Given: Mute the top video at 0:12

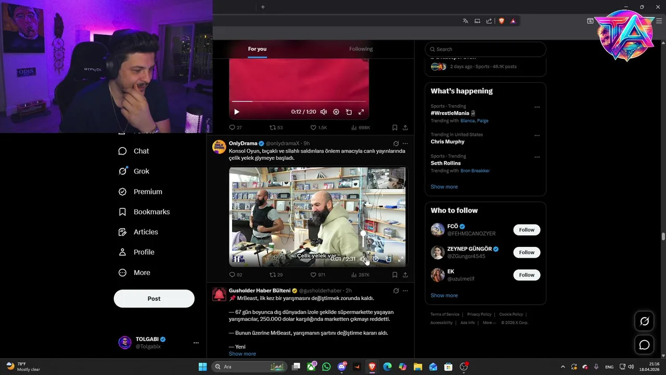Looking at the screenshot, I should tap(324, 112).
